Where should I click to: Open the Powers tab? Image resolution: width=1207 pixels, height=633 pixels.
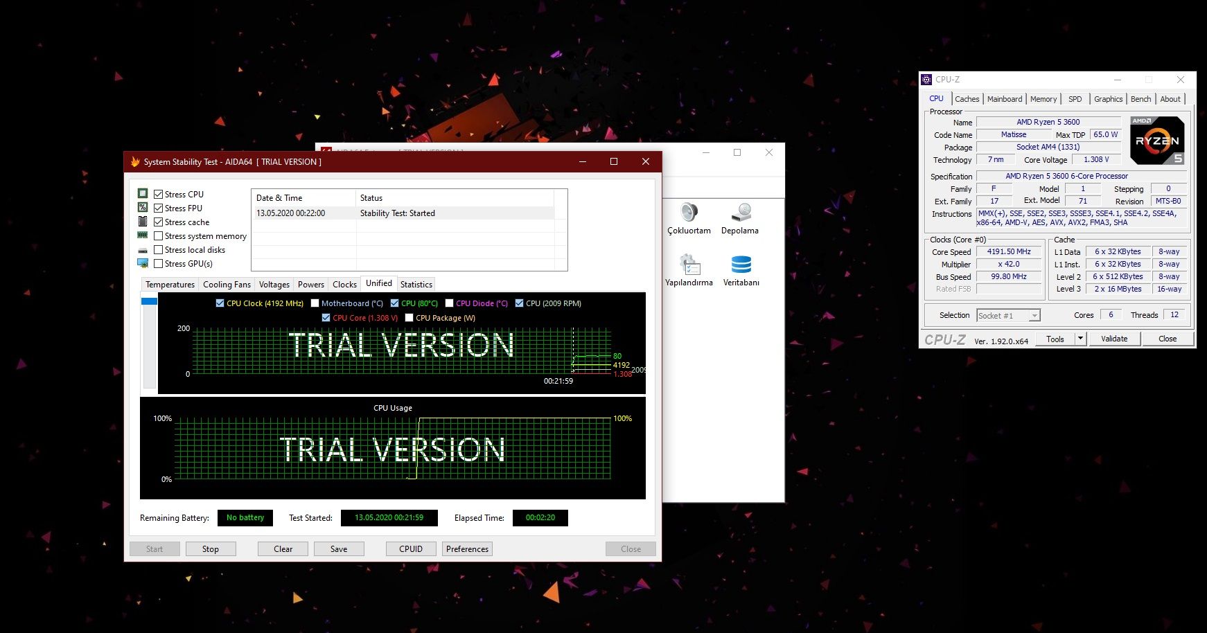311,285
